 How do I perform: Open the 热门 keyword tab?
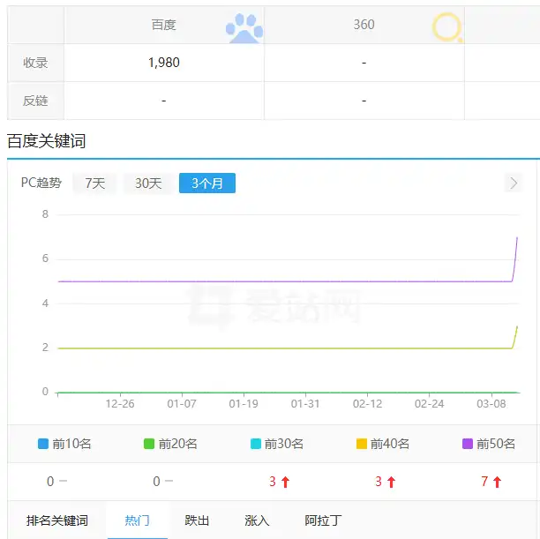tap(137, 520)
